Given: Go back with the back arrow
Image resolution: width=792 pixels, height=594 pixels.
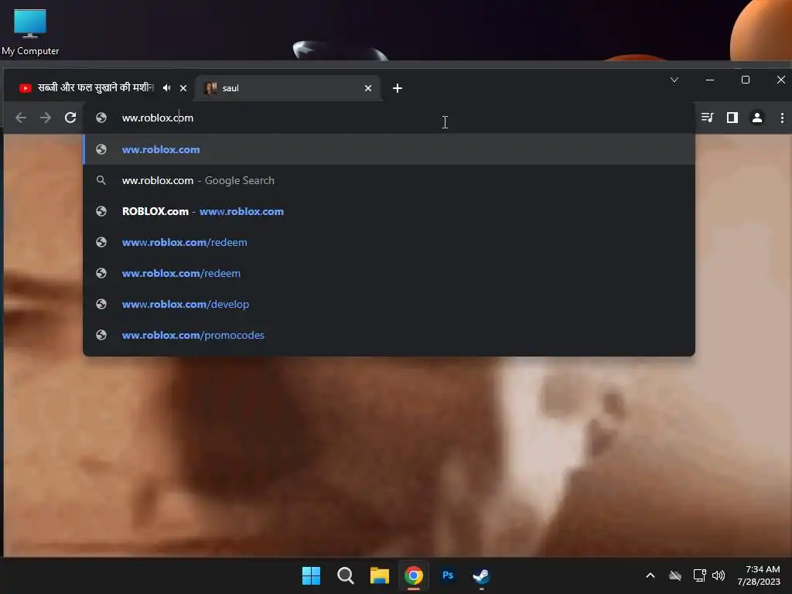Looking at the screenshot, I should 21,118.
